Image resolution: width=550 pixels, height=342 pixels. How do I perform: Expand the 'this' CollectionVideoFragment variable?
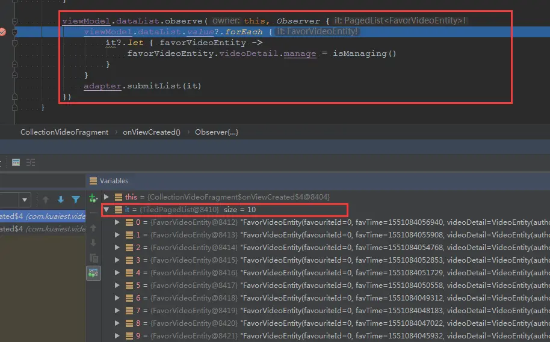coord(107,197)
